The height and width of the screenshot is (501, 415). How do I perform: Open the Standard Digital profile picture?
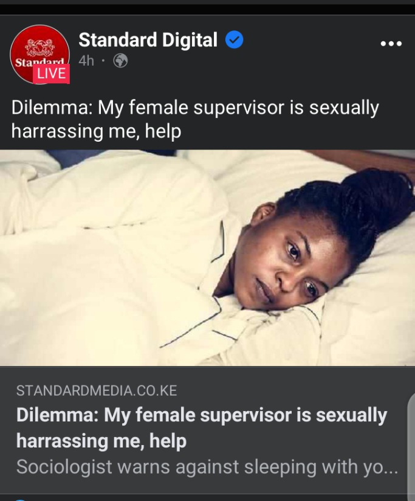pyautogui.click(x=40, y=54)
